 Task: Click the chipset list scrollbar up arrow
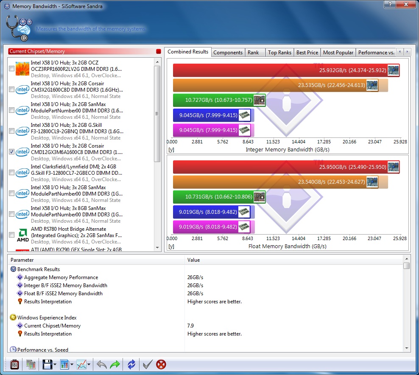(x=157, y=62)
